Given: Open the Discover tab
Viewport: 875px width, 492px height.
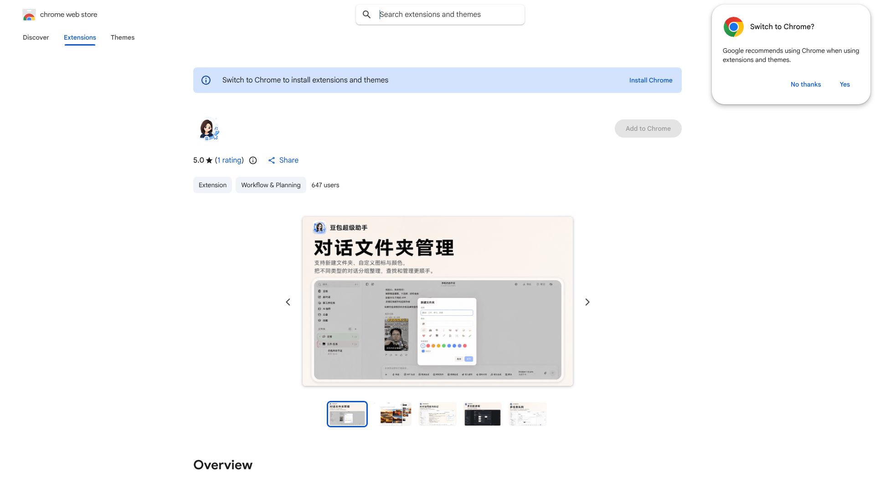Looking at the screenshot, I should (x=36, y=37).
